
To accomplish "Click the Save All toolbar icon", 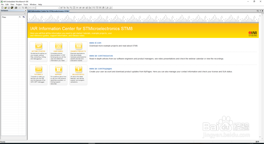I will 12,8.
